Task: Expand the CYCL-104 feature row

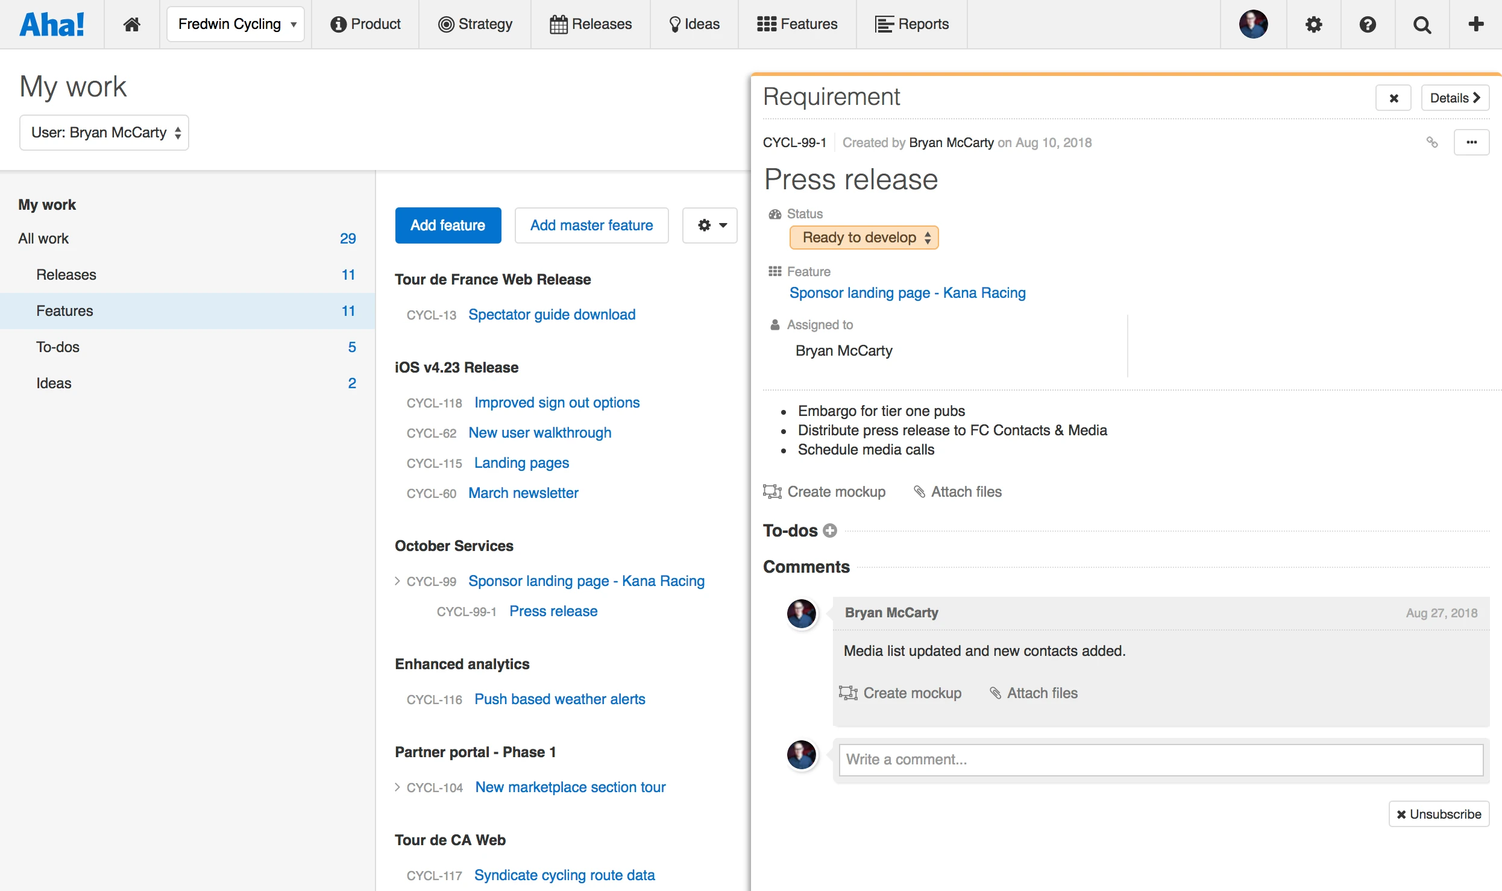Action: (x=397, y=787)
